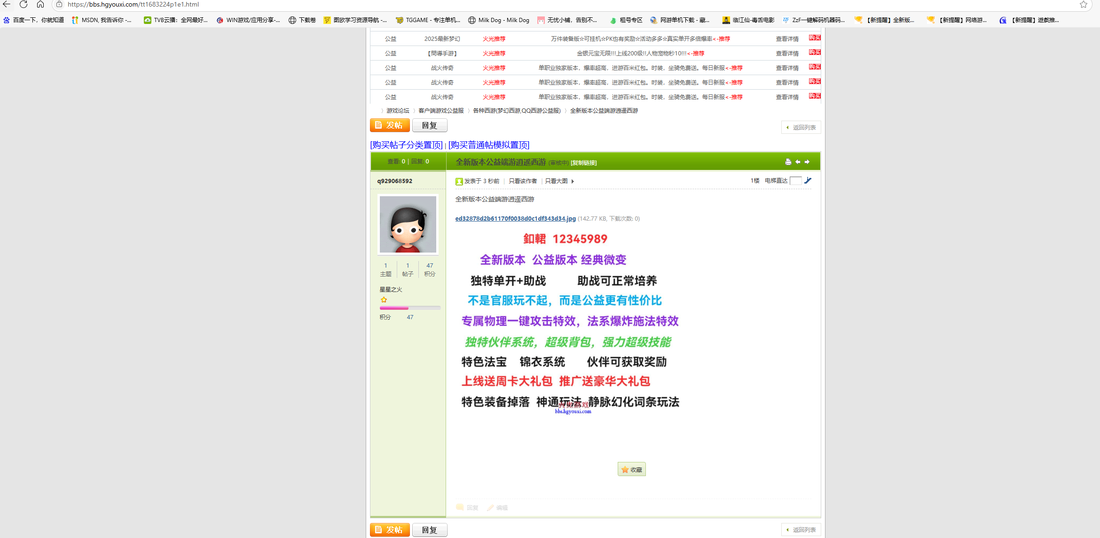
Task: Bookmark this page with the star
Action: coord(1084,4)
